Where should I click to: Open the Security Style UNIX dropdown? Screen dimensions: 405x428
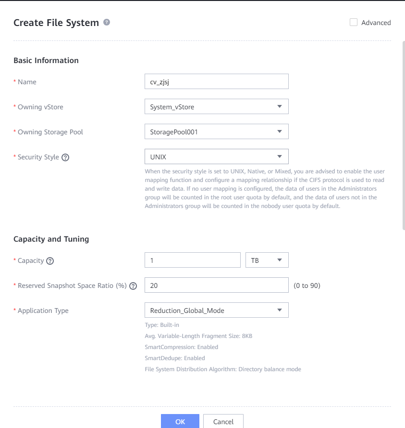tap(216, 156)
